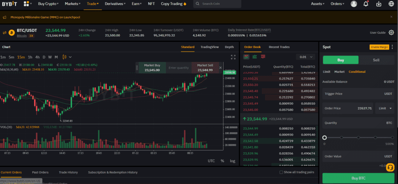The image size is (398, 184).
Task: Select the candlestick chart type icon
Action: pos(64,57)
